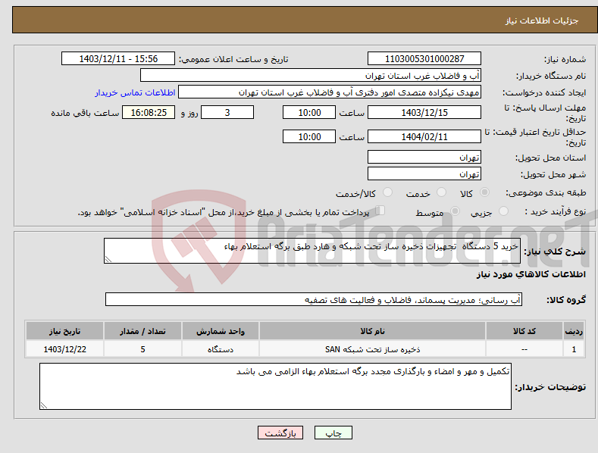This screenshot has width=598, height=453.
Task: Click the goods code cell showing --
Action: click(x=524, y=349)
